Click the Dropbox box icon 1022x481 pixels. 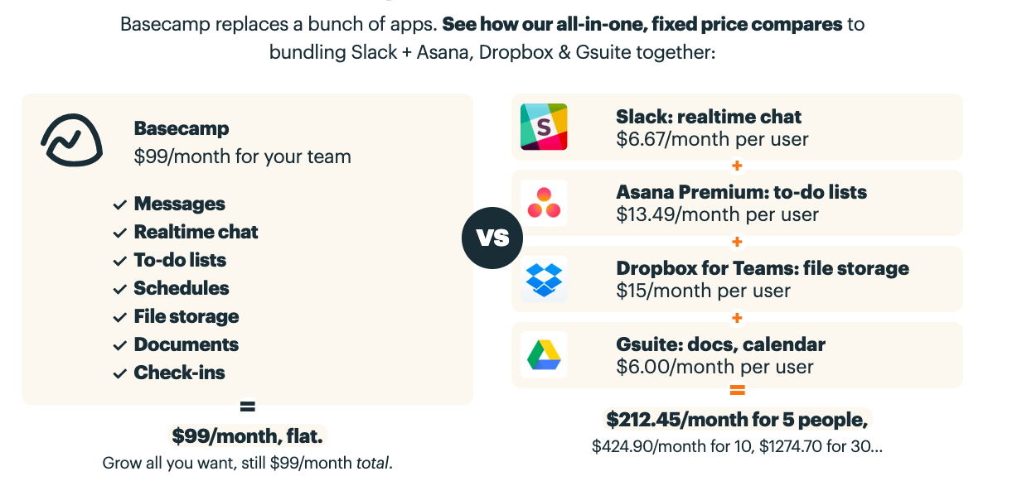click(544, 279)
